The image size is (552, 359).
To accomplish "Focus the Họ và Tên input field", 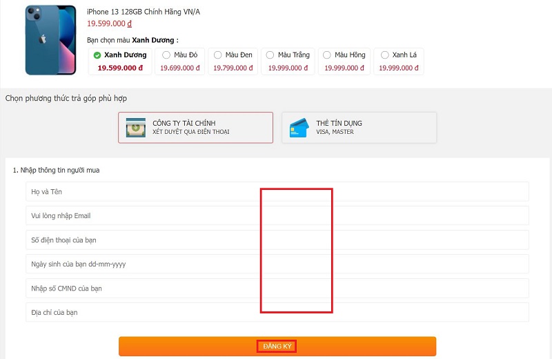I will [277, 192].
